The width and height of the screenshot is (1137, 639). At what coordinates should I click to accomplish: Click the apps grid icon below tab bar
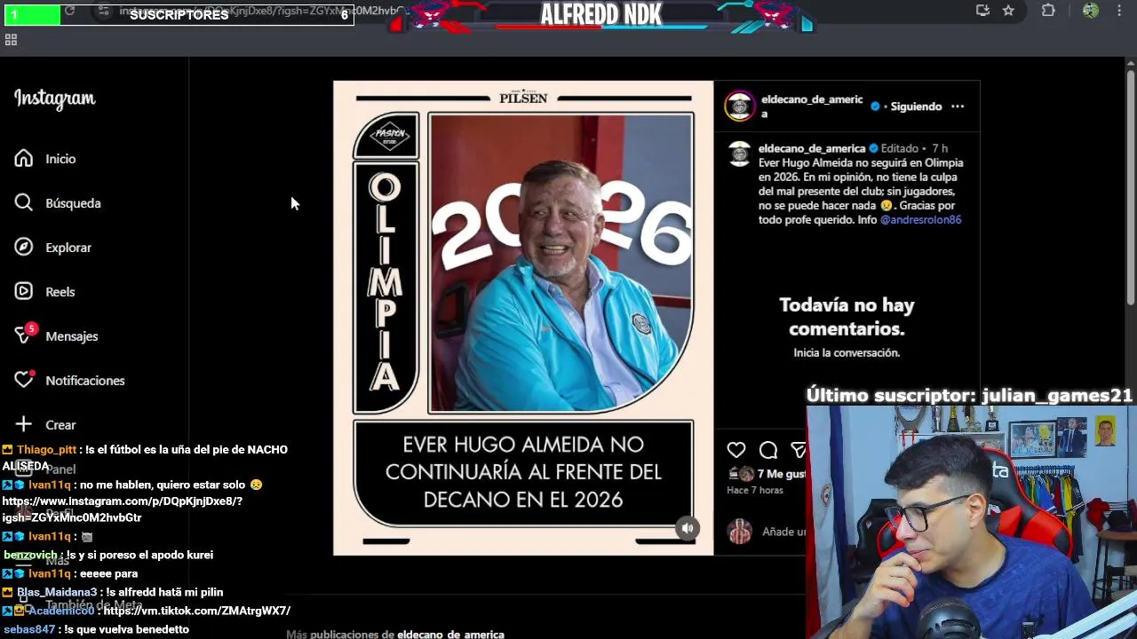tap(11, 40)
